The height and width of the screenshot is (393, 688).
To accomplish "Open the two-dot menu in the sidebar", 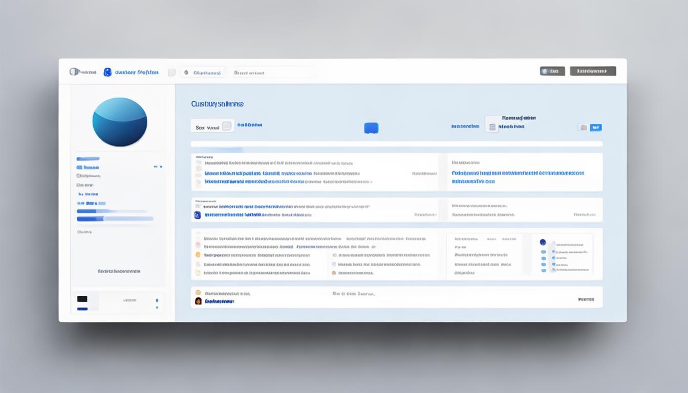I will 158,167.
